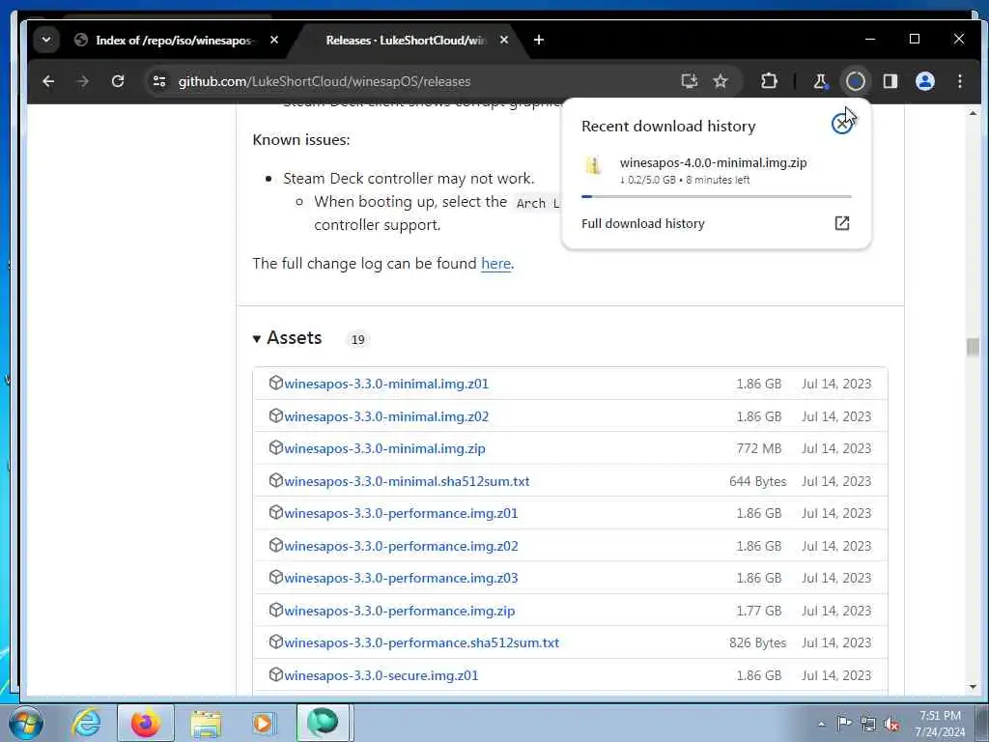Open the Chrome profile avatar
989x742 pixels.
[x=925, y=81]
